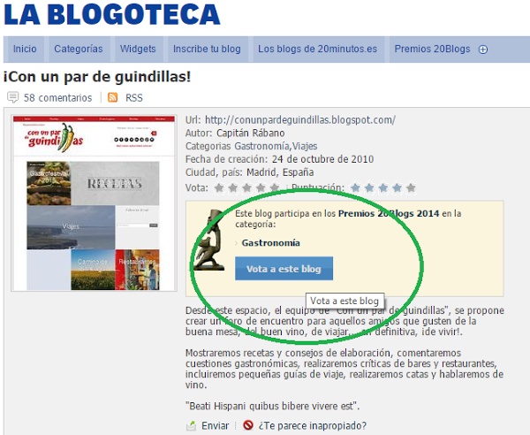Select the third star in Vota rating
The width and height of the screenshot is (530, 435).
(246, 187)
